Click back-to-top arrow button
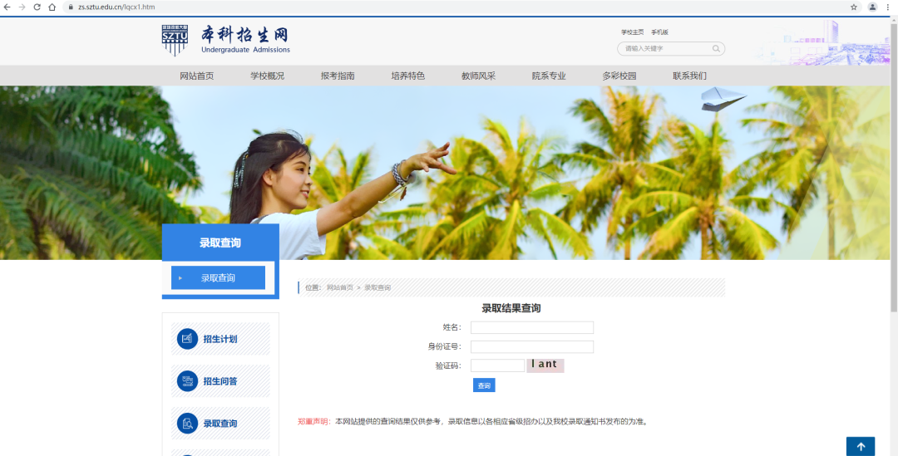The width and height of the screenshot is (898, 456). click(x=861, y=446)
